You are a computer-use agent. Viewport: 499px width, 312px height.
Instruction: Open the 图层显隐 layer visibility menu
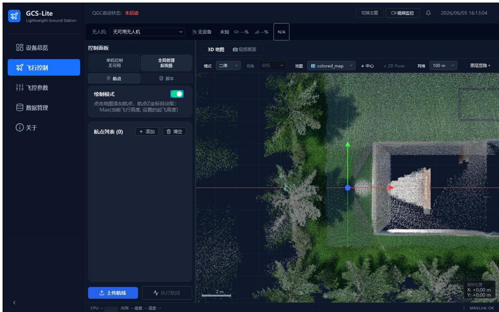click(480, 66)
